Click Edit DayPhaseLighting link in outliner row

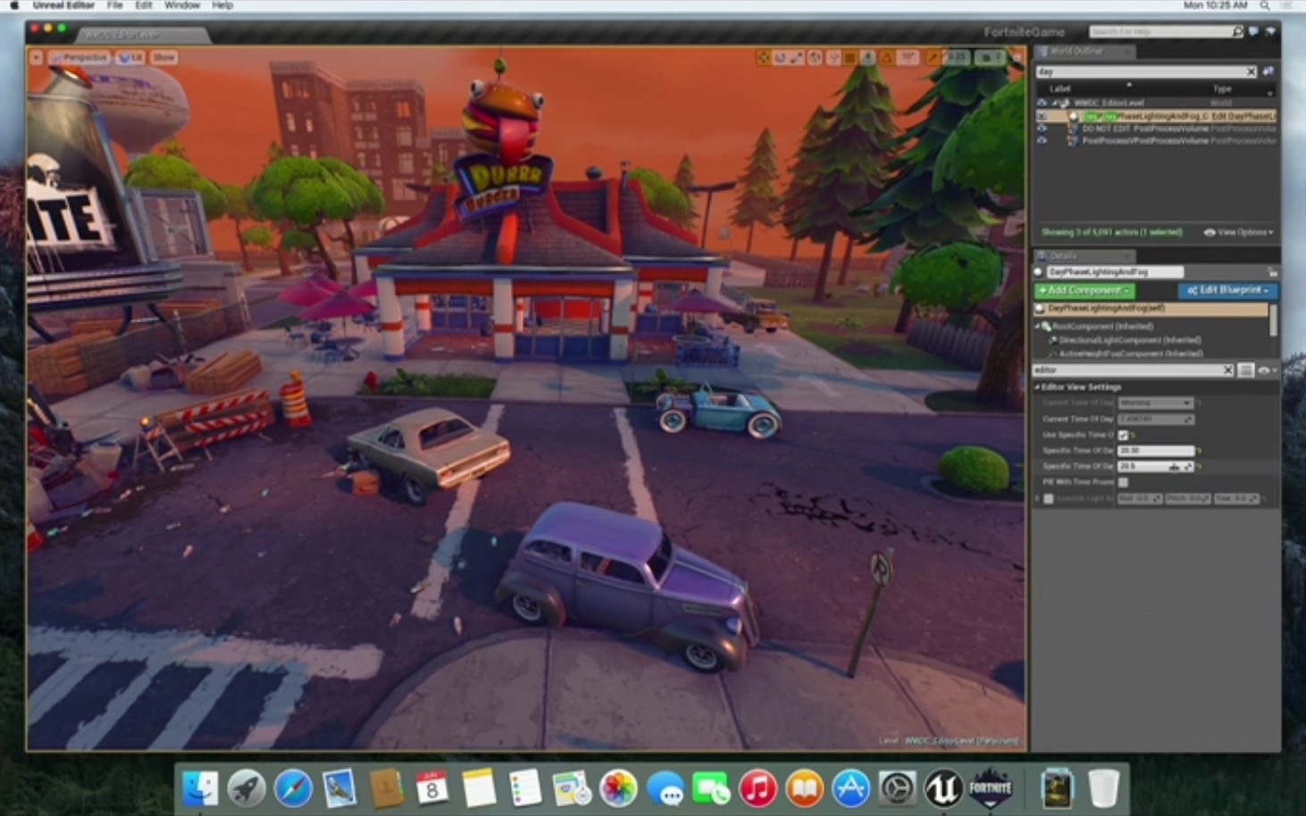coord(1243,116)
